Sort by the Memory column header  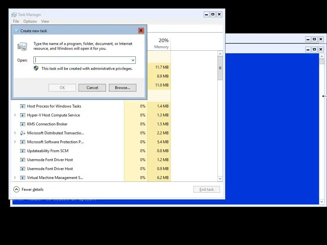[x=159, y=43]
